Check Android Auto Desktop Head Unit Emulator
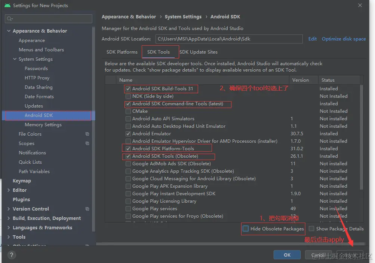Viewport: 375px width, 263px height. click(128, 126)
